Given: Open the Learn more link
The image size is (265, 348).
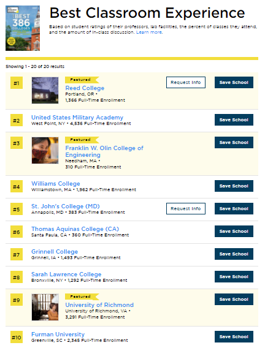Looking at the screenshot, I should [149, 32].
